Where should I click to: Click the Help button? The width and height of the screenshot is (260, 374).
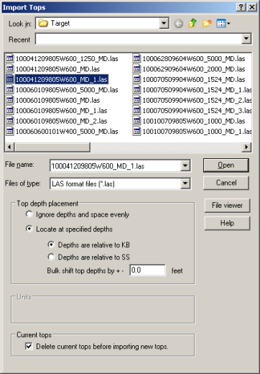click(227, 223)
